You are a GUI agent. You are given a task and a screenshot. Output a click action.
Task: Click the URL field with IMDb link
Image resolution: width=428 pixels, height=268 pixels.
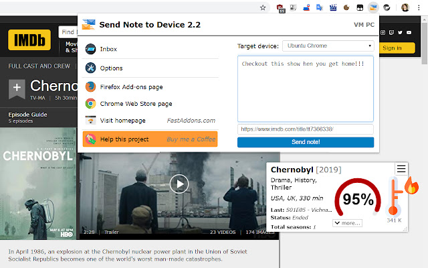coord(306,129)
